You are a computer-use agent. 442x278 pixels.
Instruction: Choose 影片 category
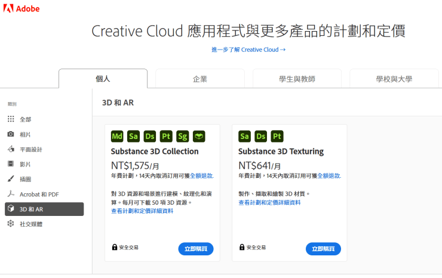[x=44, y=164]
